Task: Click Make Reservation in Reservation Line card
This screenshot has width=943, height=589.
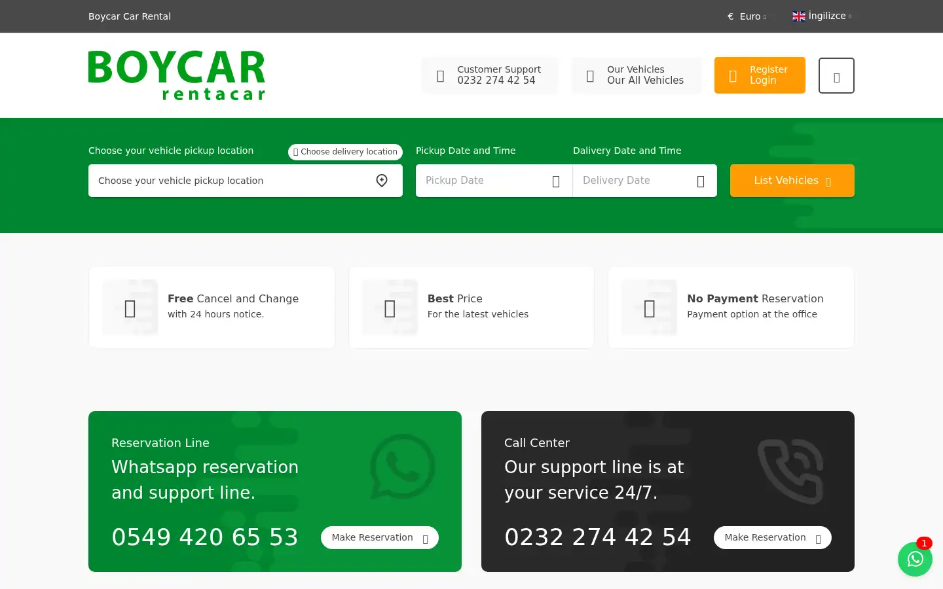Action: 380,537
